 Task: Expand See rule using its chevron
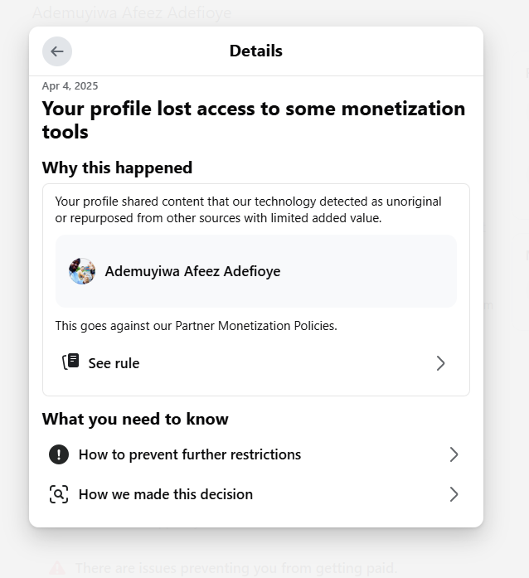click(440, 363)
